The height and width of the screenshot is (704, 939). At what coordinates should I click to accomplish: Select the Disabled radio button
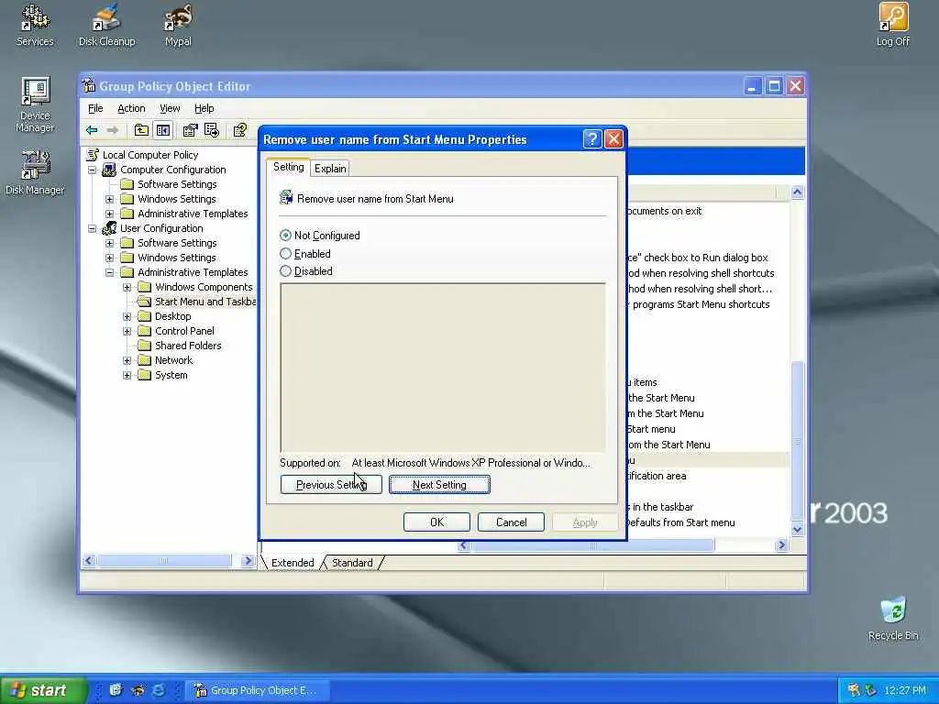click(286, 271)
